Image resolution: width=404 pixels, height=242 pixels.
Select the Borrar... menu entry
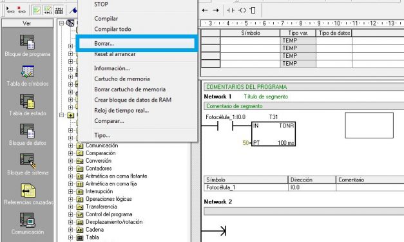point(138,44)
